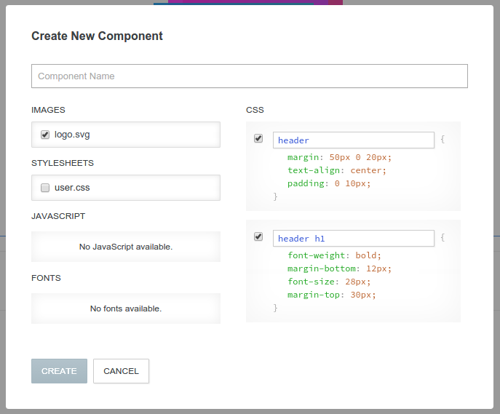
Task: Uncheck the logo.svg image checkbox
Action: (x=45, y=135)
